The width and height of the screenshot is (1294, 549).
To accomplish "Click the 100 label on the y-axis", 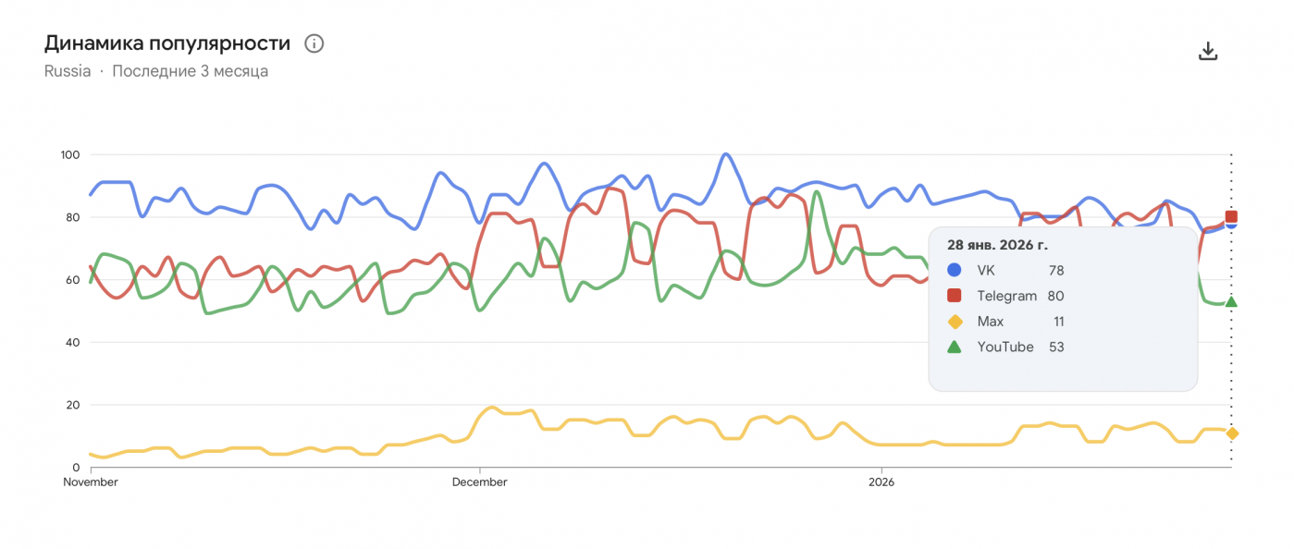I will click(x=71, y=154).
